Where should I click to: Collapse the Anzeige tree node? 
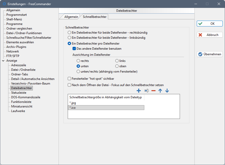point(3,61)
